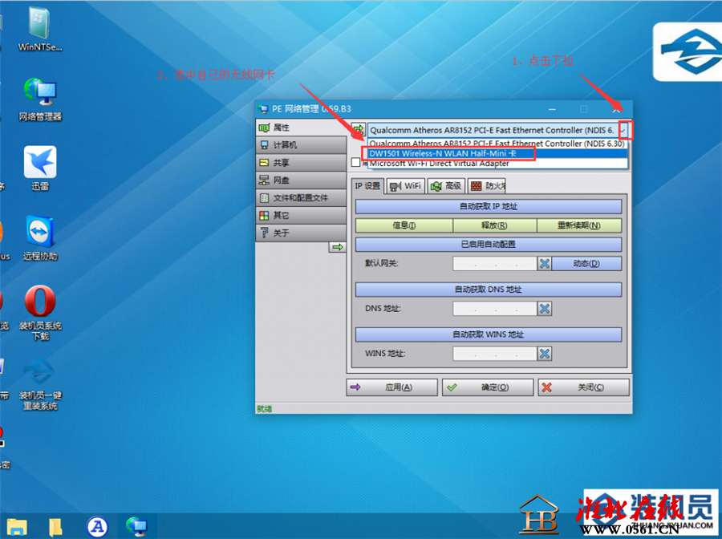The height and width of the screenshot is (539, 722).
Task: Click the network manager taskbar icon
Action: pos(136,527)
